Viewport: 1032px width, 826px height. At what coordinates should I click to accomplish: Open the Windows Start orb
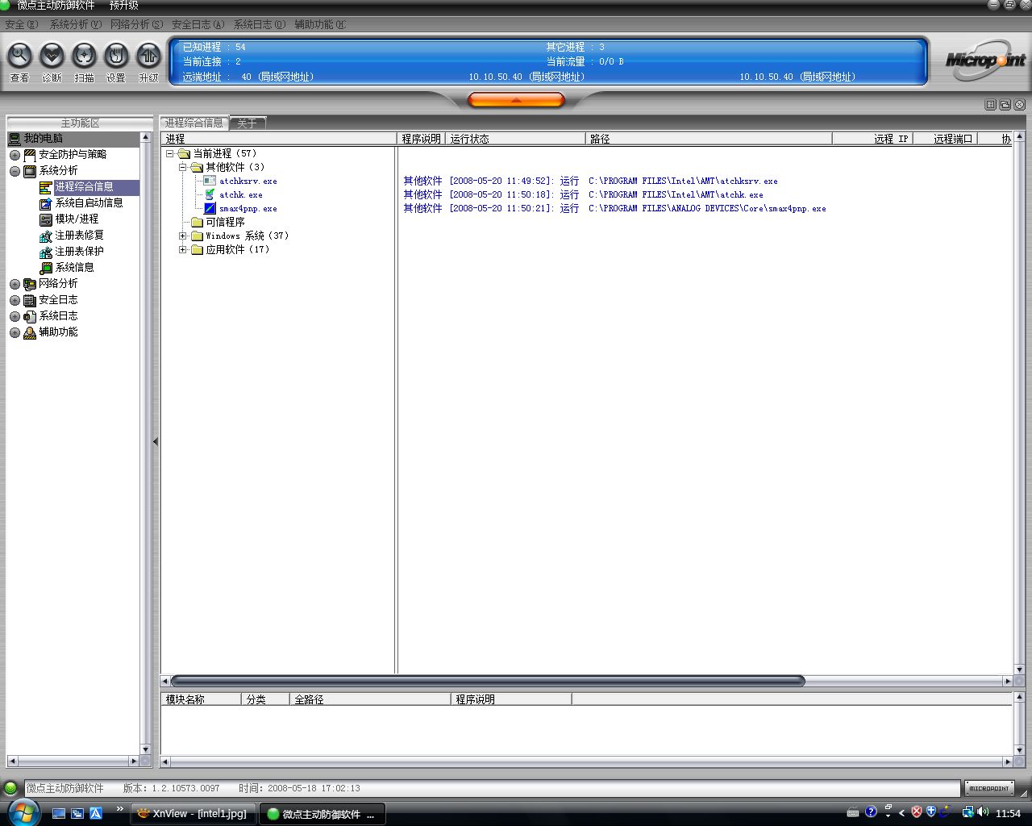click(22, 812)
